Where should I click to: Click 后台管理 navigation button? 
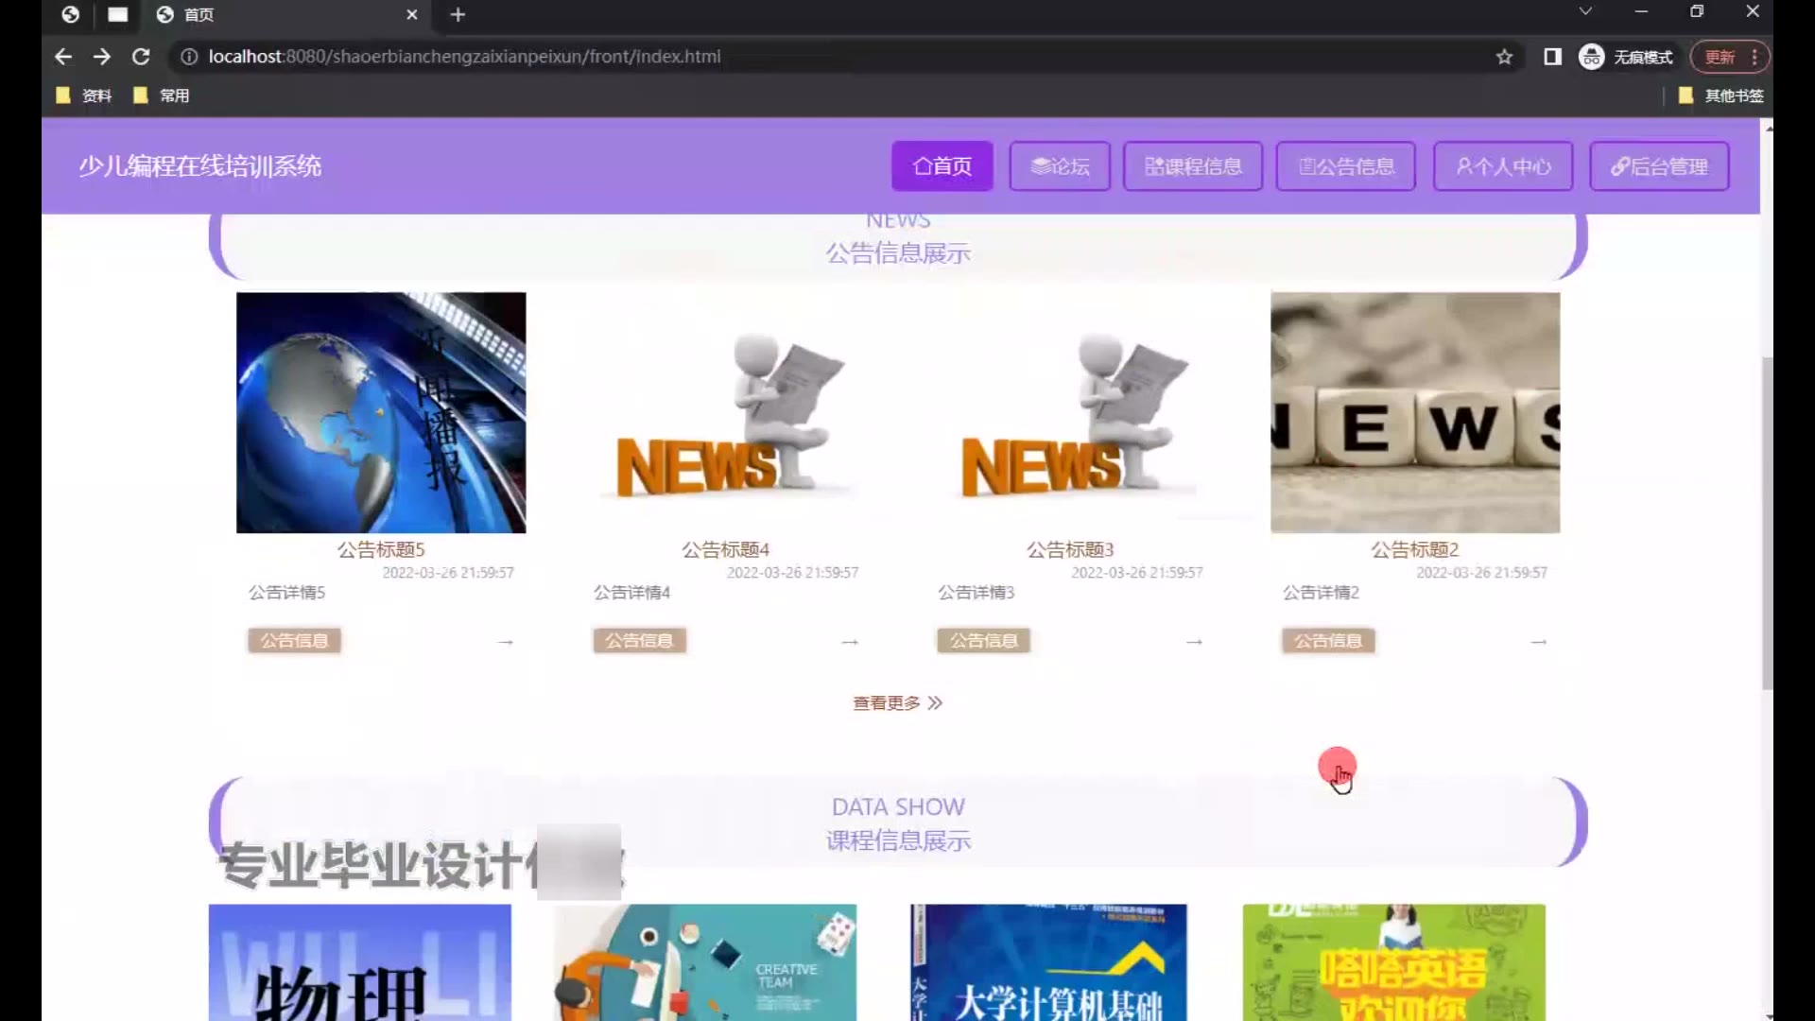pyautogui.click(x=1659, y=166)
